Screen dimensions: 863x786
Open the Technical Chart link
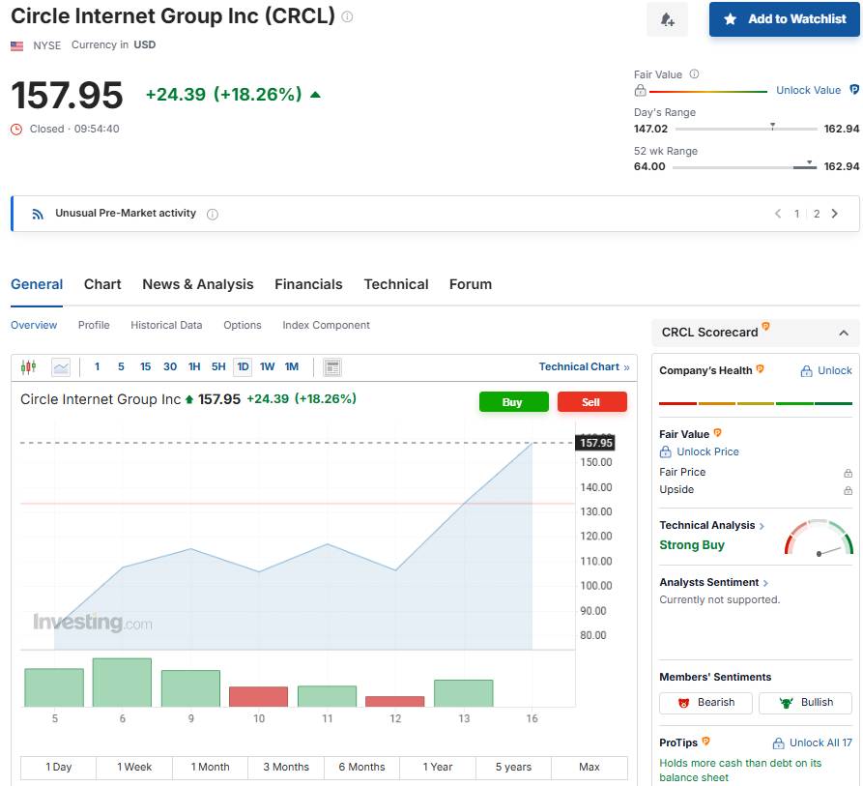tap(584, 366)
